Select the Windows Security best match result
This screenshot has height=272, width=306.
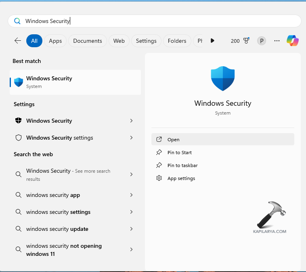(75, 82)
